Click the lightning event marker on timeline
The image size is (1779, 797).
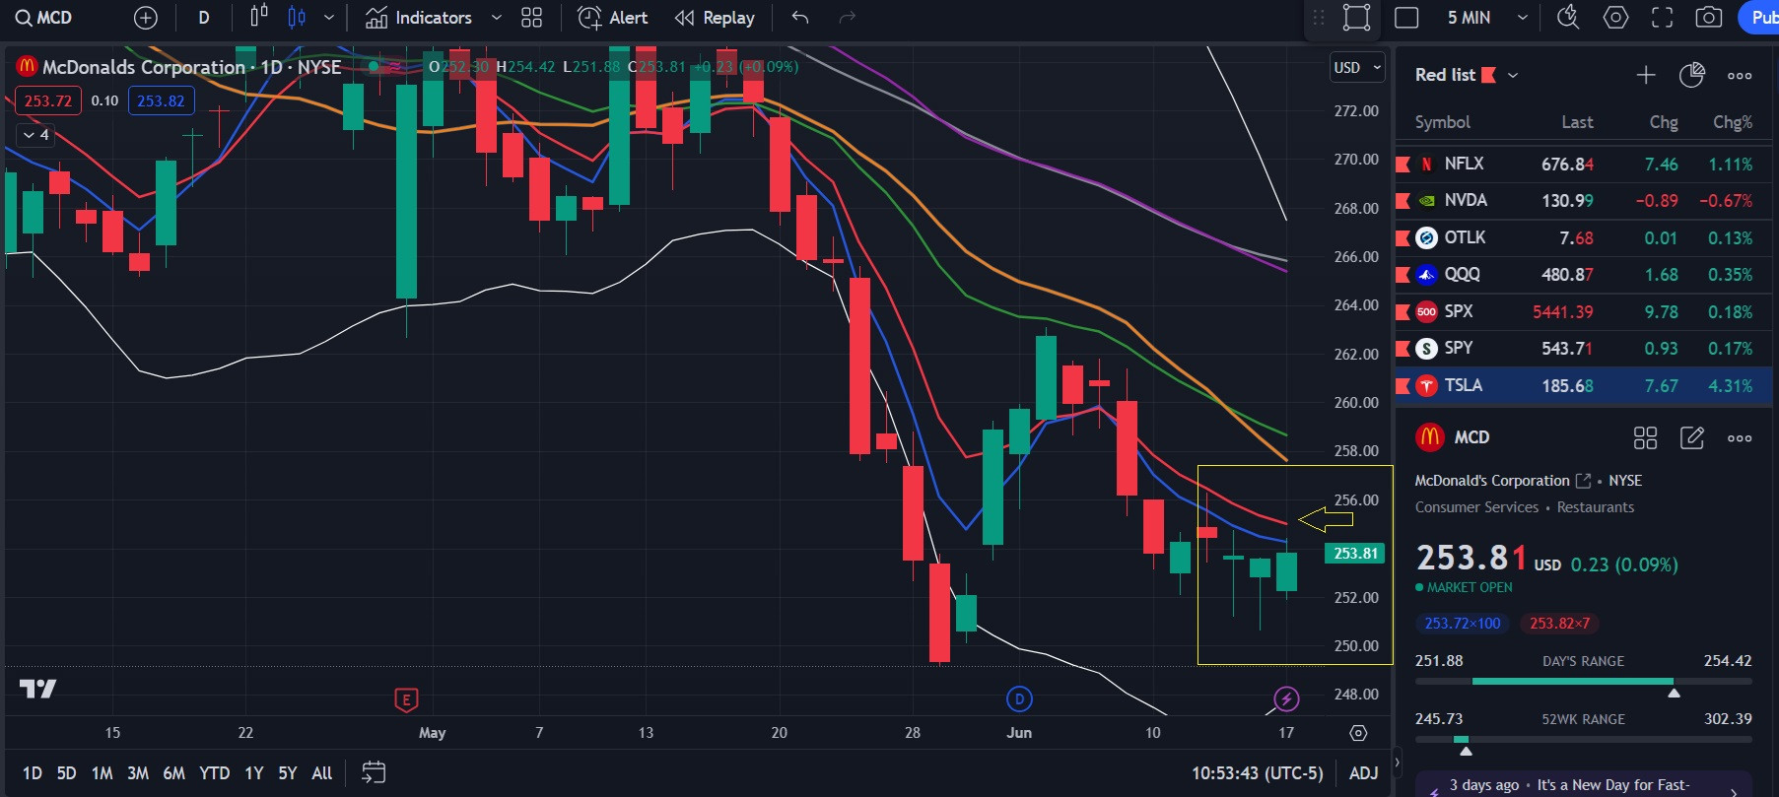pyautogui.click(x=1286, y=699)
